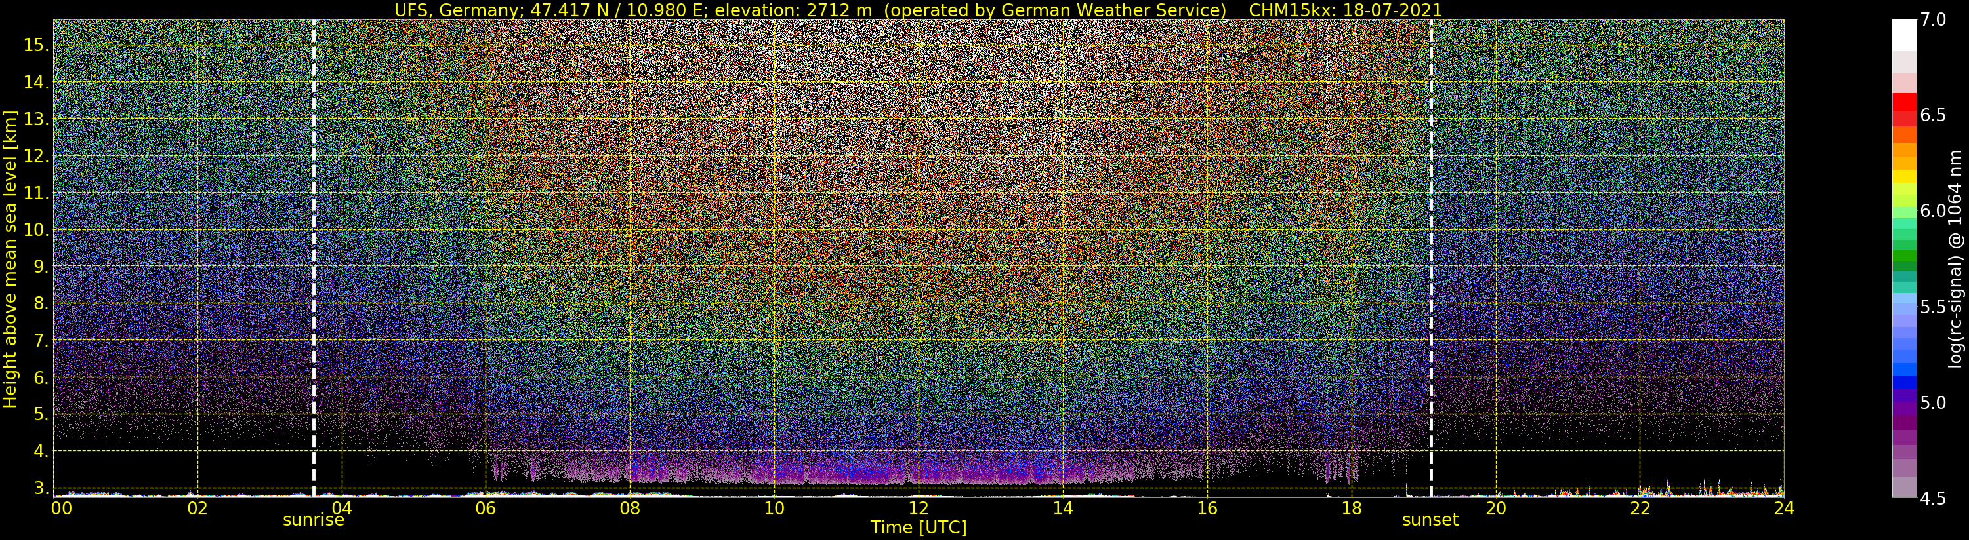Click the 'CHM15kx: 18-07-2021' title label
Viewport: 1969px width, 540px height.
click(x=1345, y=10)
